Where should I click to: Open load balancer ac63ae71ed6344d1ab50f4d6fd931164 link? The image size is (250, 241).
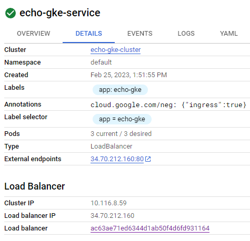coord(150,228)
